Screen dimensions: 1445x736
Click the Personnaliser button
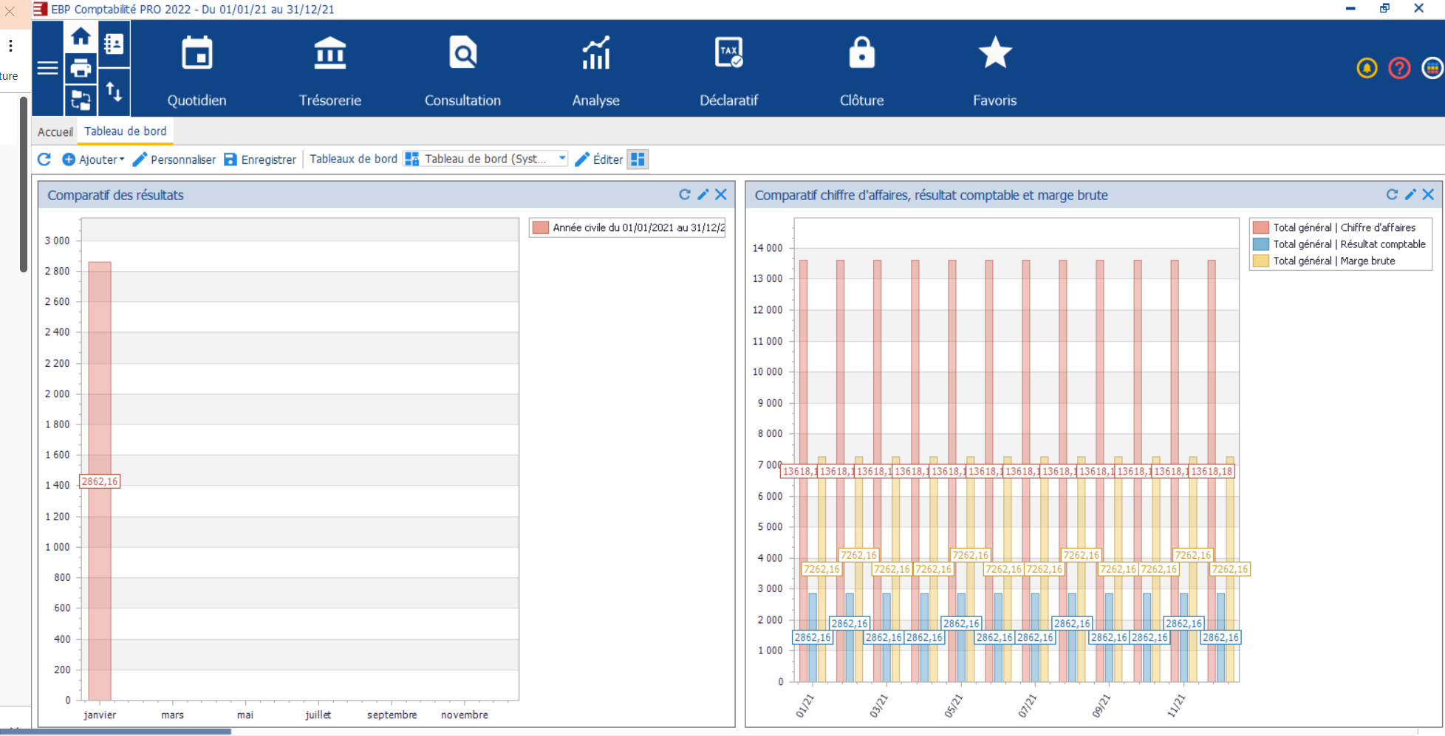[x=181, y=159]
